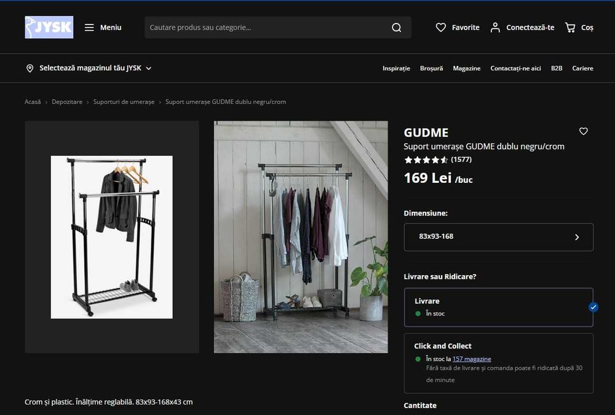This screenshot has height=415, width=615.
Task: Go to Depozitare breadcrumb
Action: tap(67, 102)
